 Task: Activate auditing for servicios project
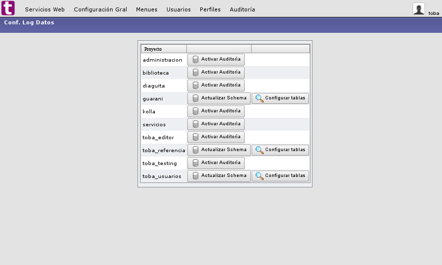click(x=216, y=124)
